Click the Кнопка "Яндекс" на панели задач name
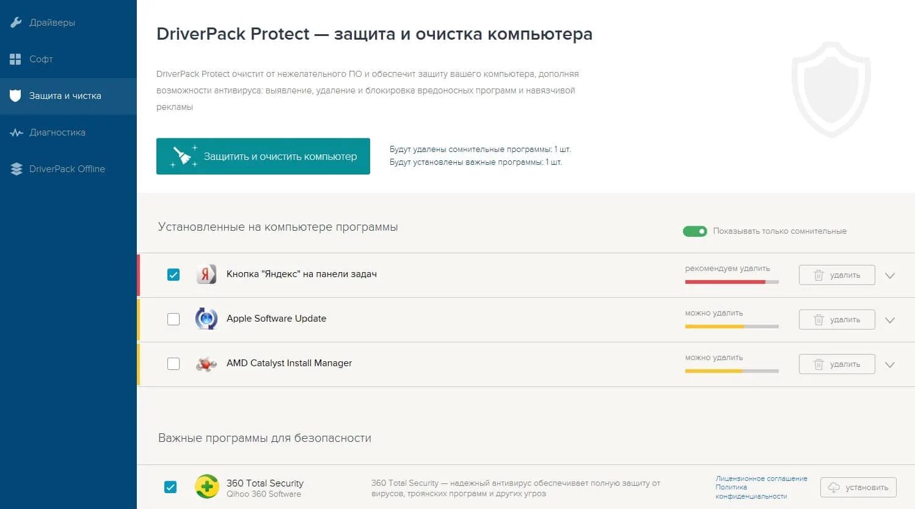This screenshot has height=509, width=915. coord(302,274)
